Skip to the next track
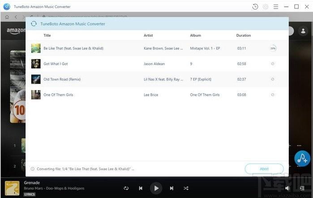 pyautogui.click(x=172, y=188)
